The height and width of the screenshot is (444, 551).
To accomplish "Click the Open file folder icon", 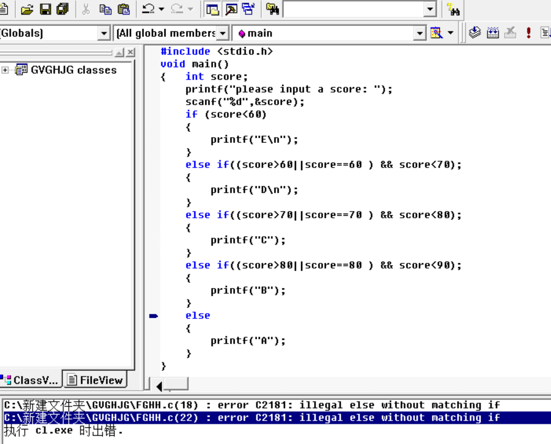I will (27, 9).
